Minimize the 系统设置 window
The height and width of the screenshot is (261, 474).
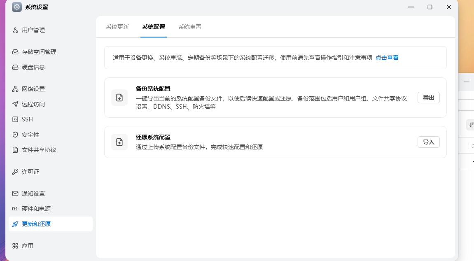pos(411,7)
